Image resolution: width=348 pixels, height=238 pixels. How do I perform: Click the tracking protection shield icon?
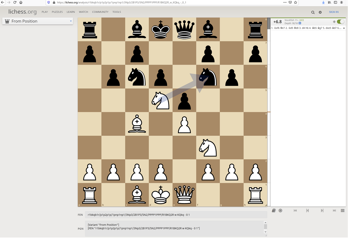[49, 2]
